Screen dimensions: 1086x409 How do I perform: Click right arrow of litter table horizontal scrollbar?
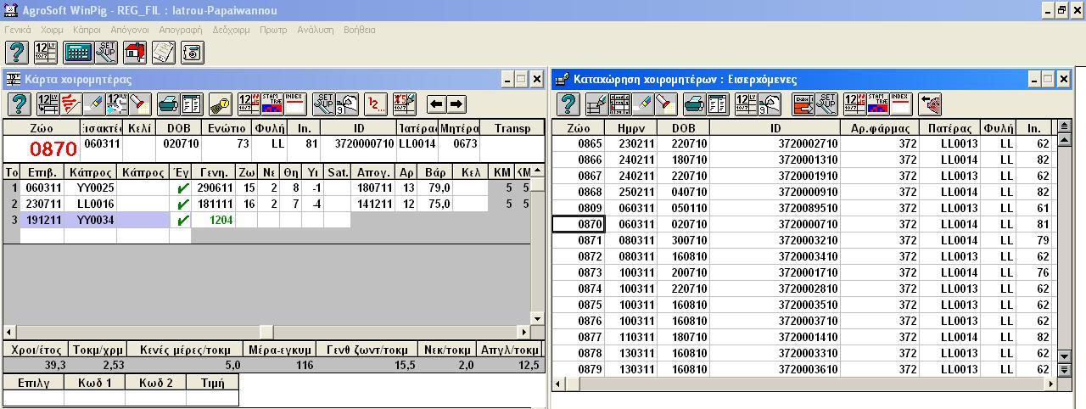pyautogui.click(x=523, y=333)
